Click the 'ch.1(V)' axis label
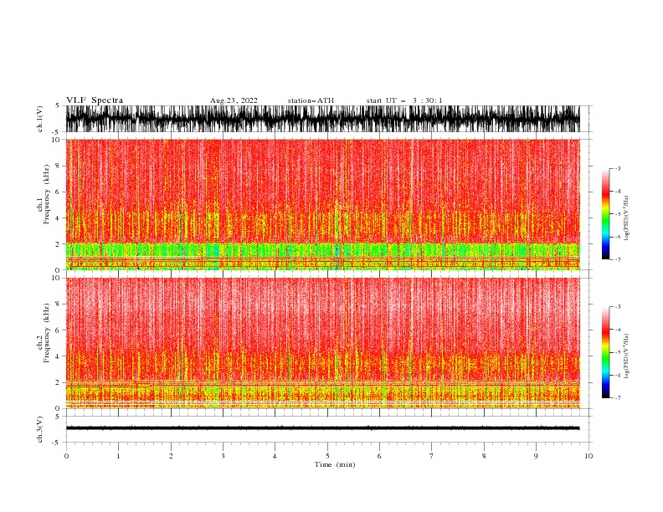 pyautogui.click(x=40, y=119)
